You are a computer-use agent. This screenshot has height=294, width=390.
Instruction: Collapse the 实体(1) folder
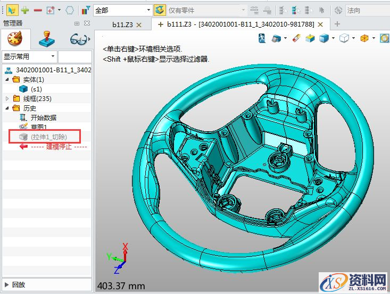tap(7, 80)
